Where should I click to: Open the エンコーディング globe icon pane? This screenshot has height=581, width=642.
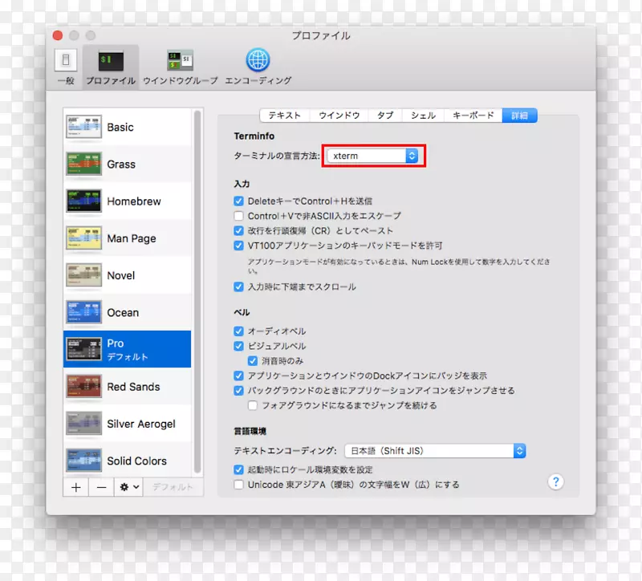258,66
